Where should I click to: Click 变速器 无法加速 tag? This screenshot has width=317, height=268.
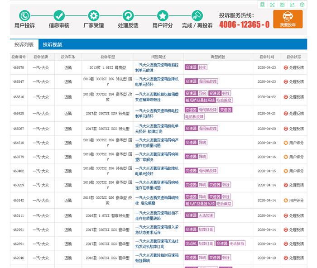click(x=199, y=215)
